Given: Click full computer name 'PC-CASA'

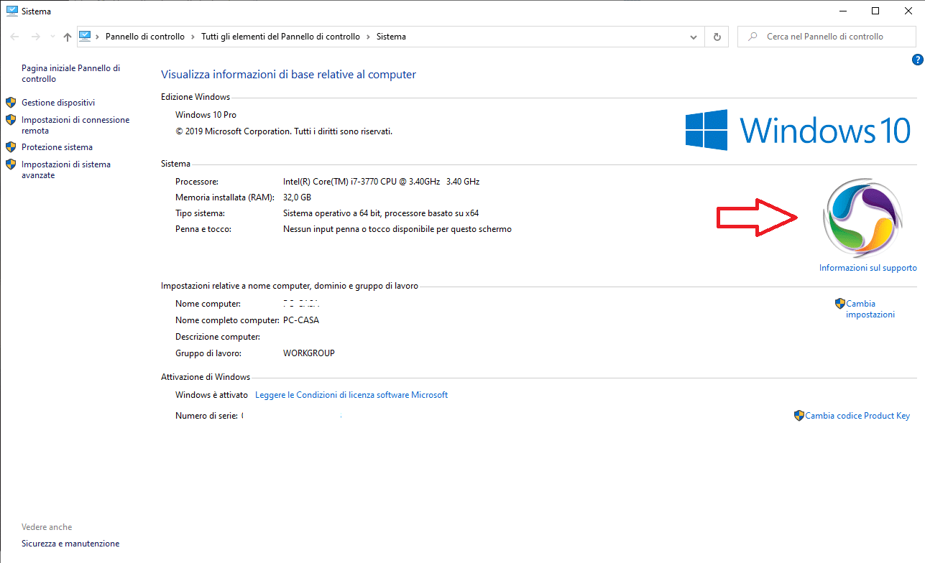Looking at the screenshot, I should tap(301, 320).
